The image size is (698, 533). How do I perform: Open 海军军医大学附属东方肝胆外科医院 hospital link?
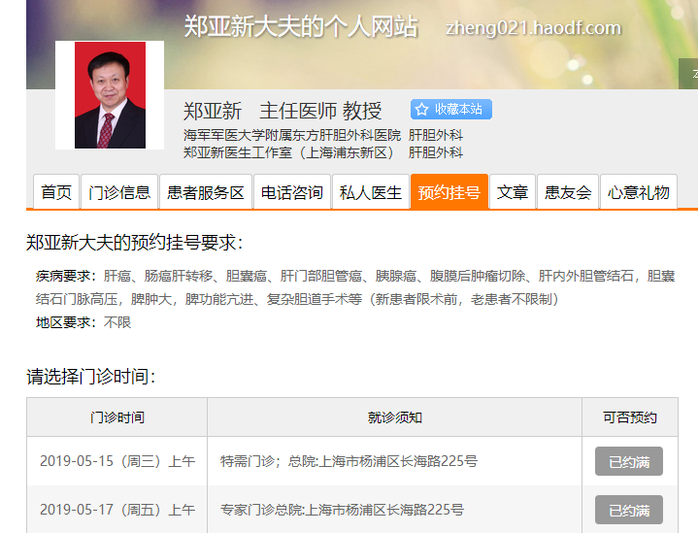coord(292,135)
